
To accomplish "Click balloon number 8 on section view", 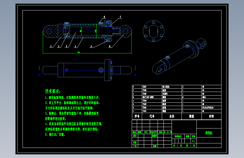I will [x=104, y=17].
